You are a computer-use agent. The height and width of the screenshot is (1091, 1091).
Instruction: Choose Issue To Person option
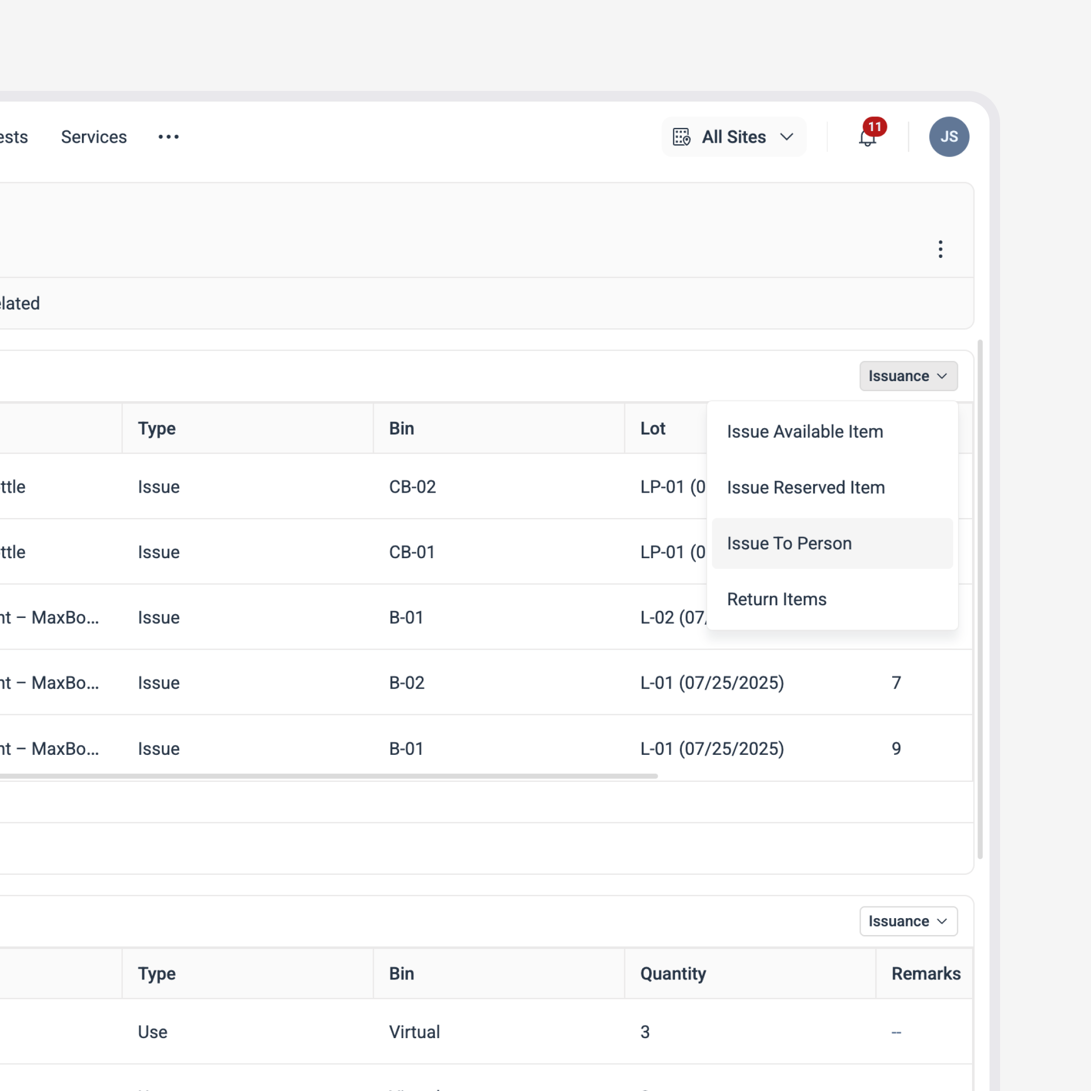point(790,543)
